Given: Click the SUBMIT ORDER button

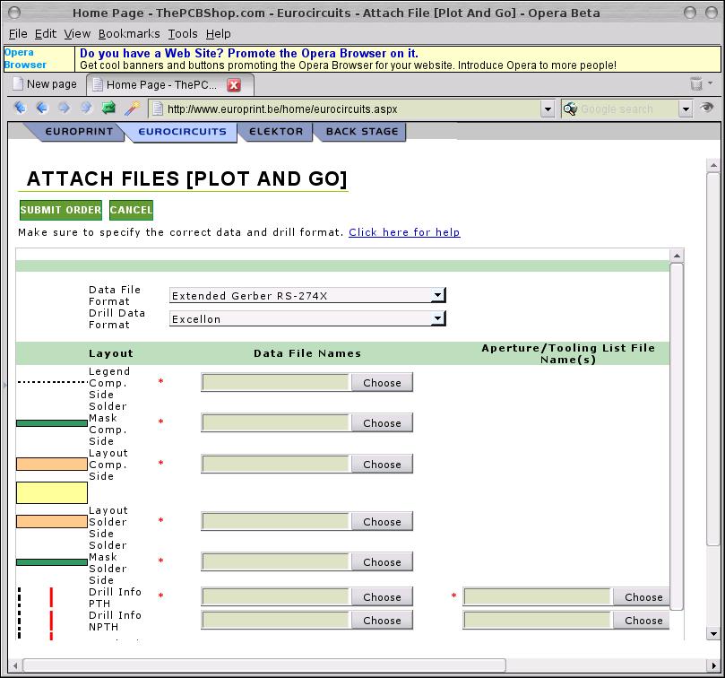Looking at the screenshot, I should coord(61,210).
